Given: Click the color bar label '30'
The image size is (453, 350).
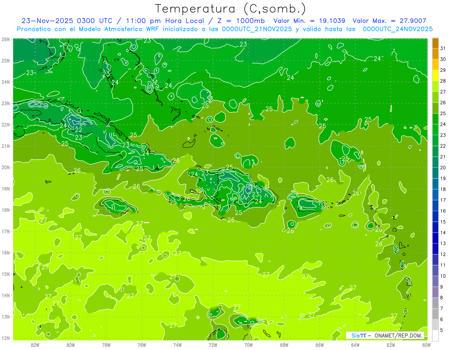Looking at the screenshot, I should pos(443,59).
